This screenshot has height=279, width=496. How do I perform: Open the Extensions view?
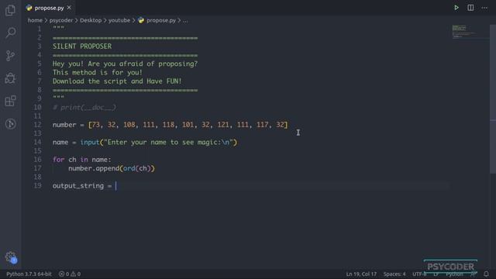(x=10, y=102)
